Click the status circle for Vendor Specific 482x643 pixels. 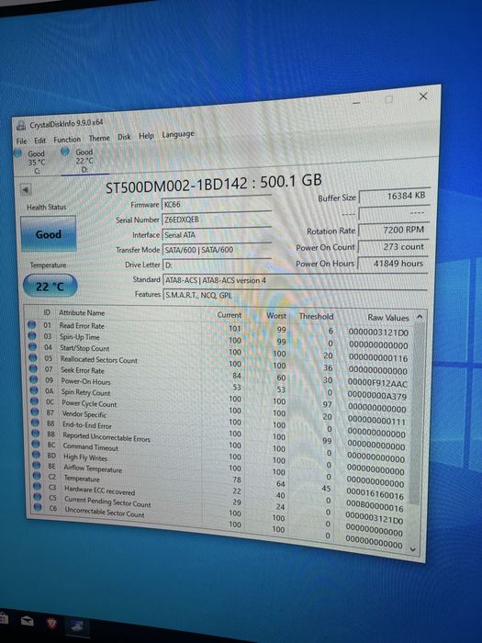pos(35,412)
